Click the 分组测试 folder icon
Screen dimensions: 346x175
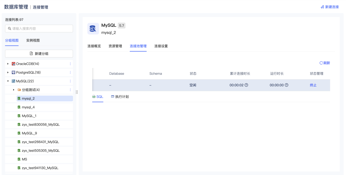[x=19, y=90]
